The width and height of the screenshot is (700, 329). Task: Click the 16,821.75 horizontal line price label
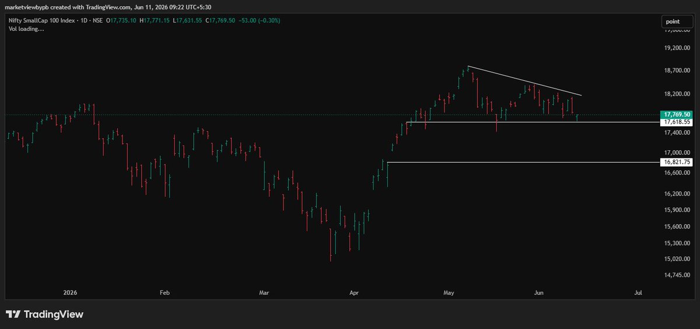[677, 162]
